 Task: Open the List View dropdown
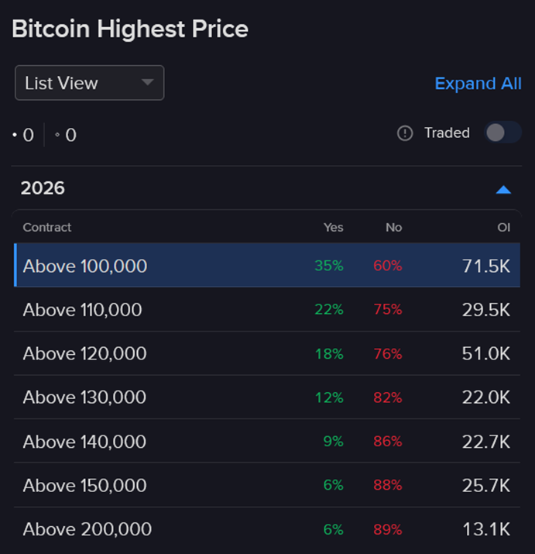point(90,83)
